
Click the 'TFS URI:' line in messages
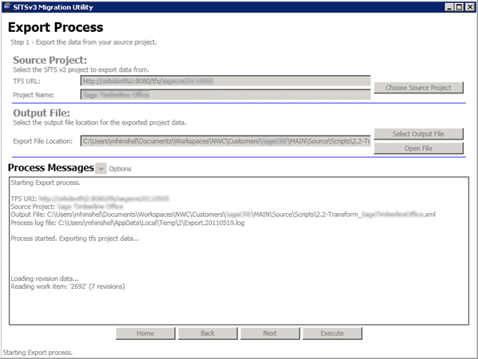pyautogui.click(x=90, y=199)
